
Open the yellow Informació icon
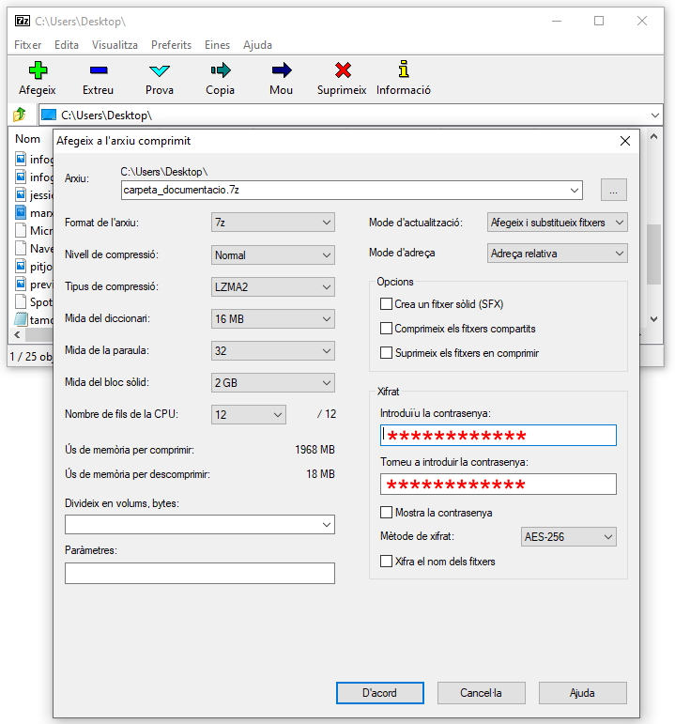pyautogui.click(x=404, y=70)
